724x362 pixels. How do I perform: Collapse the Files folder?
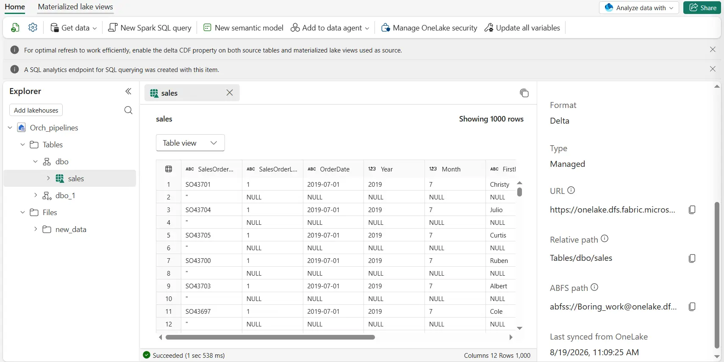tap(23, 212)
